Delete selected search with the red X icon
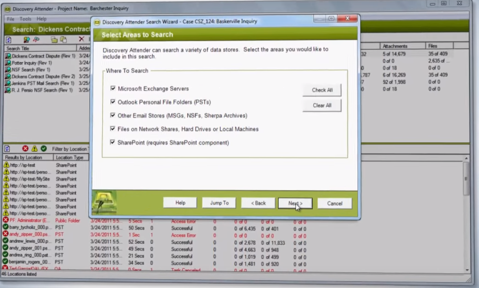The width and height of the screenshot is (479, 288). click(x=82, y=39)
